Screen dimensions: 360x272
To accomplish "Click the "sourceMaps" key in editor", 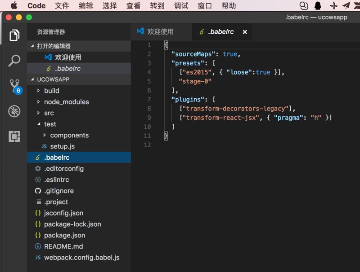I will click(193, 54).
